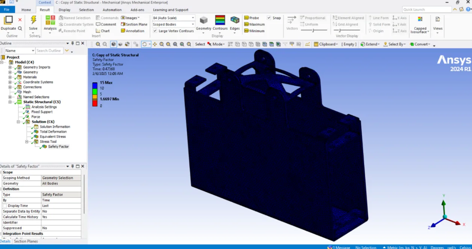This screenshot has height=249, width=472.
Task: Click the Geometry display cube icon
Action: pyautogui.click(x=203, y=20)
